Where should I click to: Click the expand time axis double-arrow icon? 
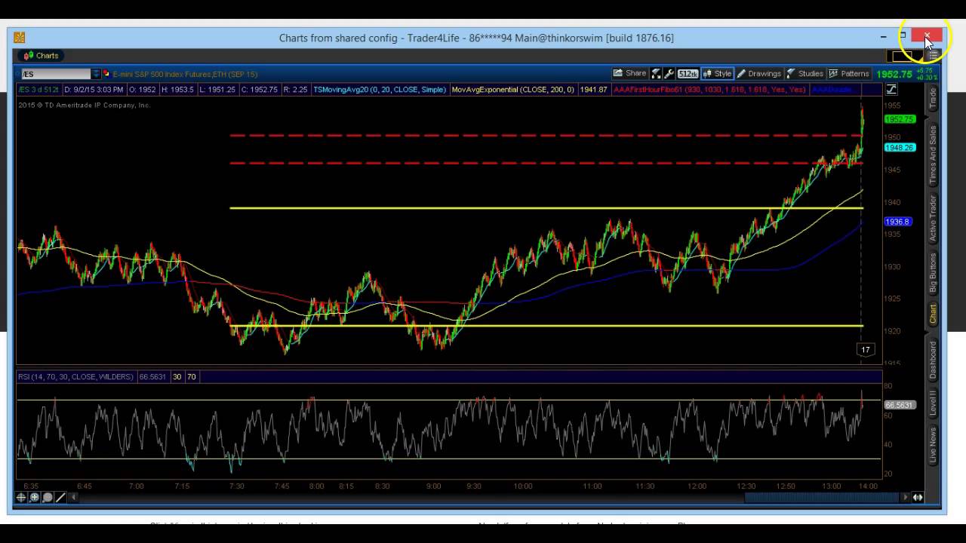click(918, 498)
